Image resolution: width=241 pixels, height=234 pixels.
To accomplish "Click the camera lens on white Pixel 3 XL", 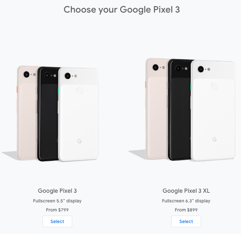I will click(201, 69).
